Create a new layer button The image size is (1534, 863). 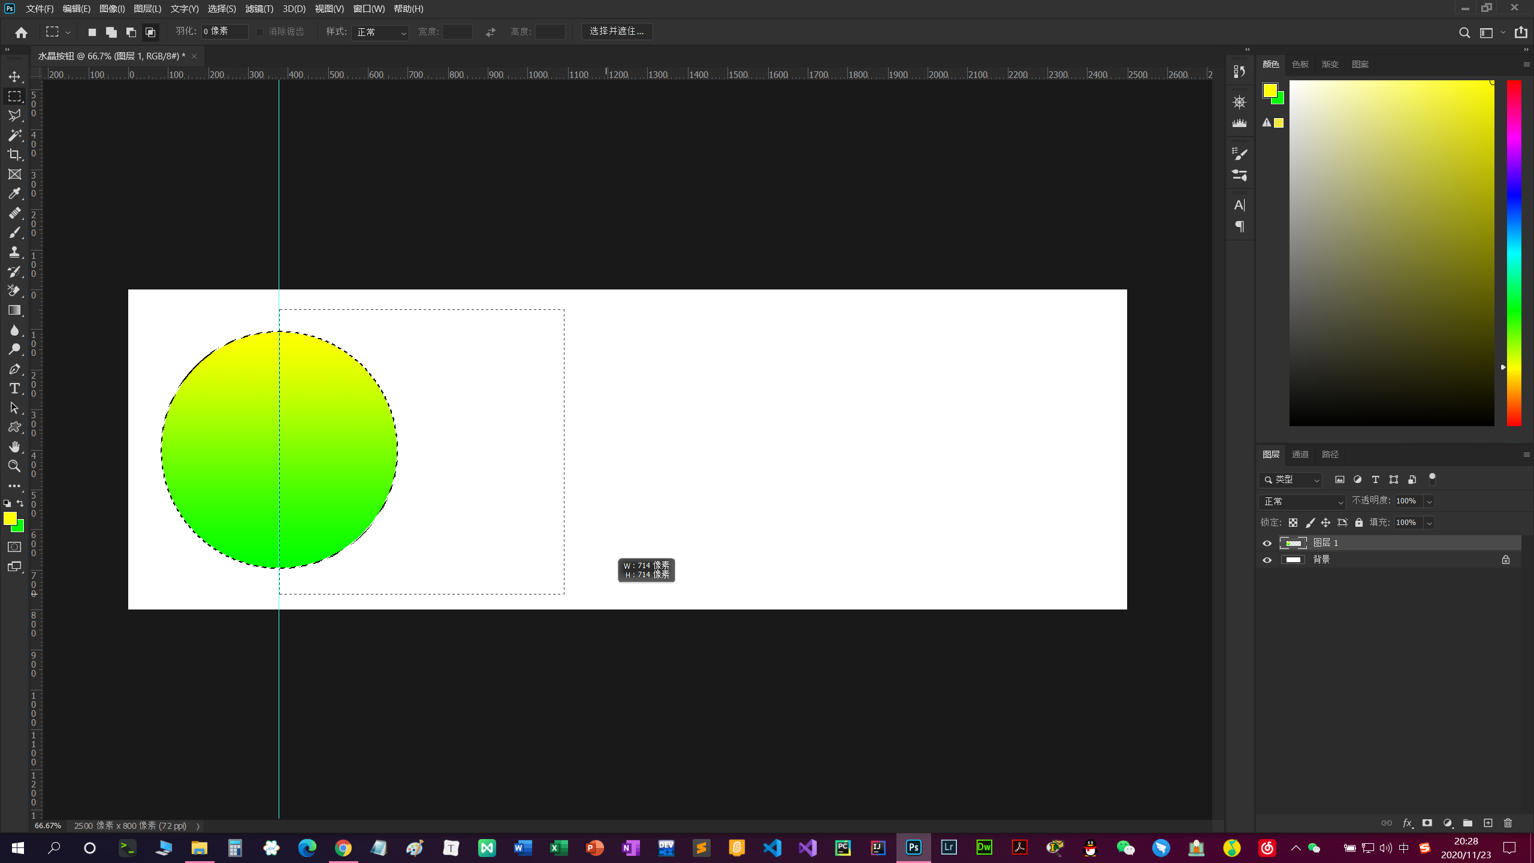(x=1488, y=823)
